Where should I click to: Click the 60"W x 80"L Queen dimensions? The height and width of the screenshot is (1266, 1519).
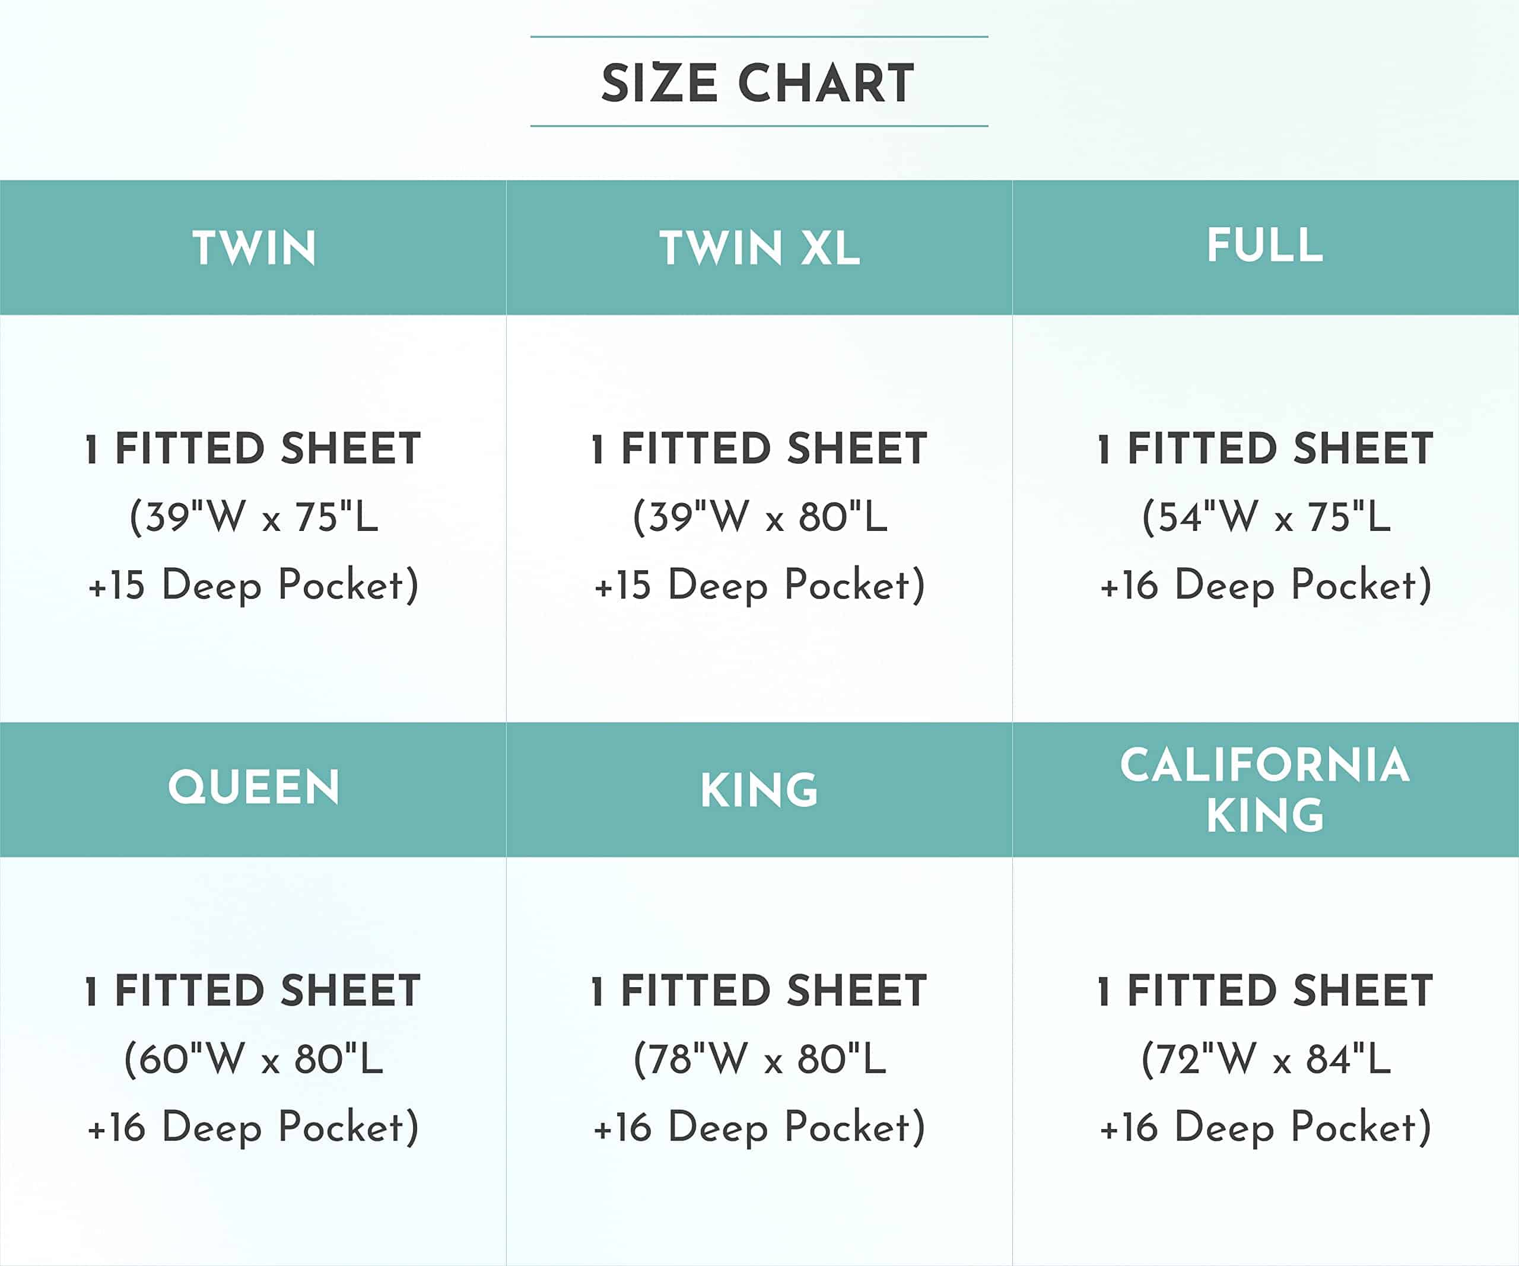coord(253,1059)
